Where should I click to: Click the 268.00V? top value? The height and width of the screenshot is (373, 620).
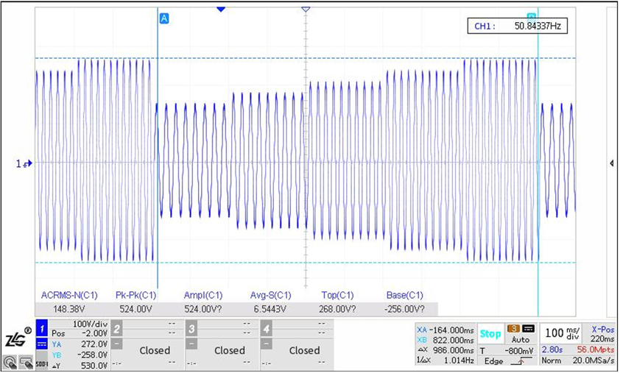tap(337, 309)
